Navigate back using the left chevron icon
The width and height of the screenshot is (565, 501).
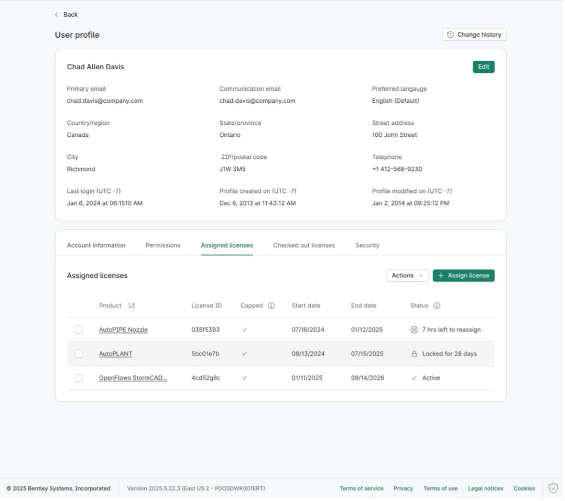(x=56, y=14)
